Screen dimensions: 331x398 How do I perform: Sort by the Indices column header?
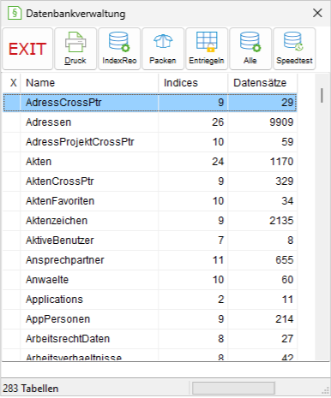193,83
